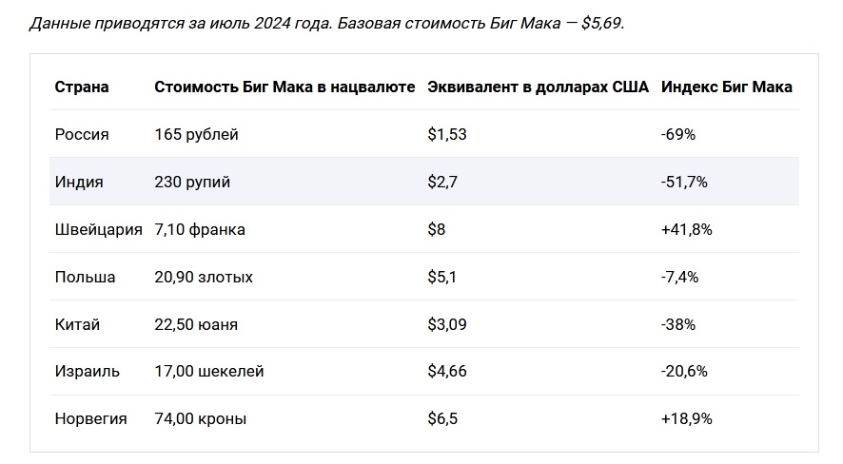The height and width of the screenshot is (464, 843).
Task: Click the Польша country cell
Action: (x=85, y=277)
